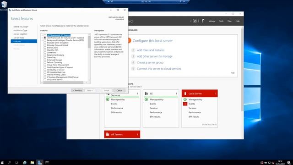This screenshot has height=165, width=293.
Task: Check the Failover Clustering checkbox
Action: tap(45, 62)
